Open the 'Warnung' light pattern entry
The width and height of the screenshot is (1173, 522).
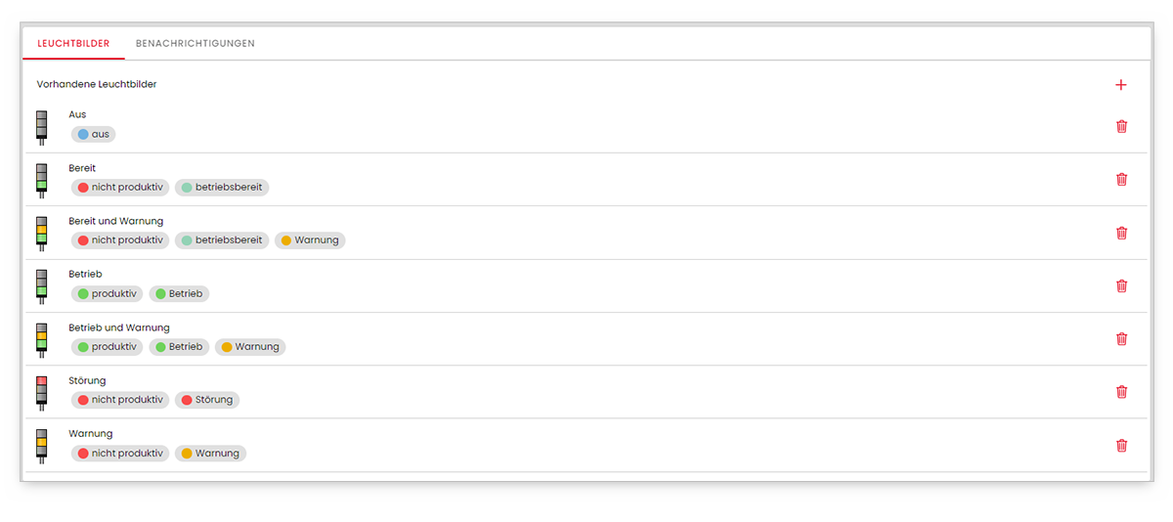point(91,433)
